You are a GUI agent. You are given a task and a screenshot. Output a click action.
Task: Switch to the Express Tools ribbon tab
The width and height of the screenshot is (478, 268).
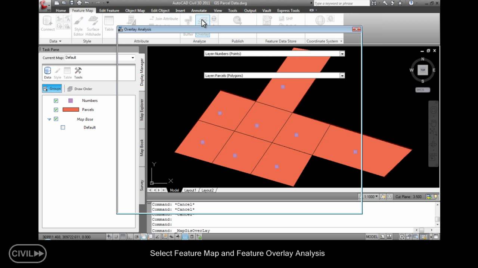tap(288, 10)
